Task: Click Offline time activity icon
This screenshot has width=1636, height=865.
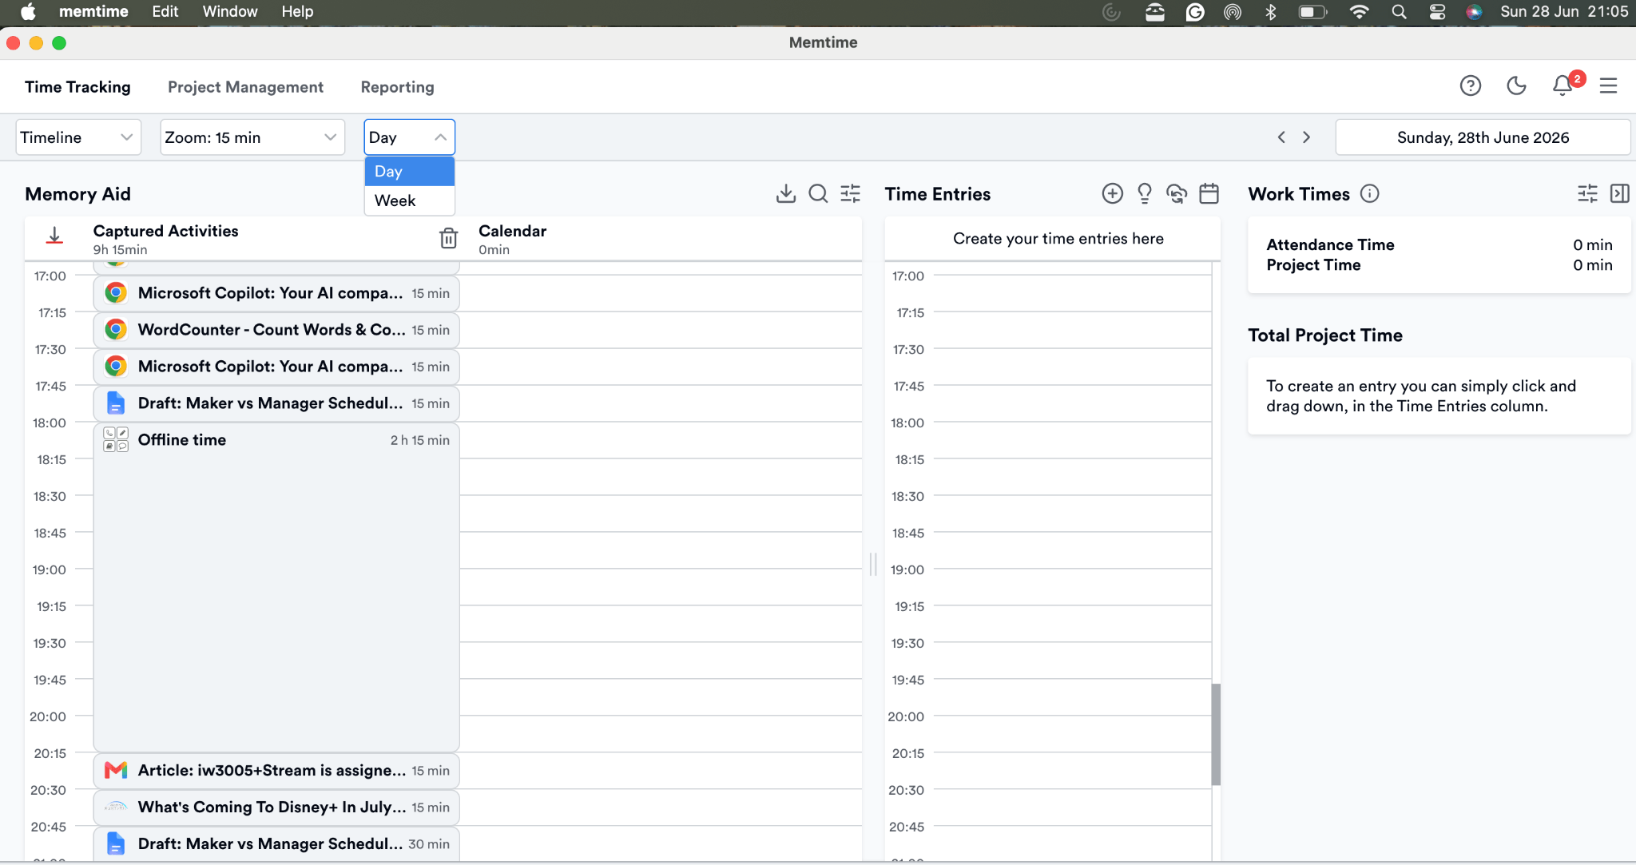Action: tap(116, 439)
